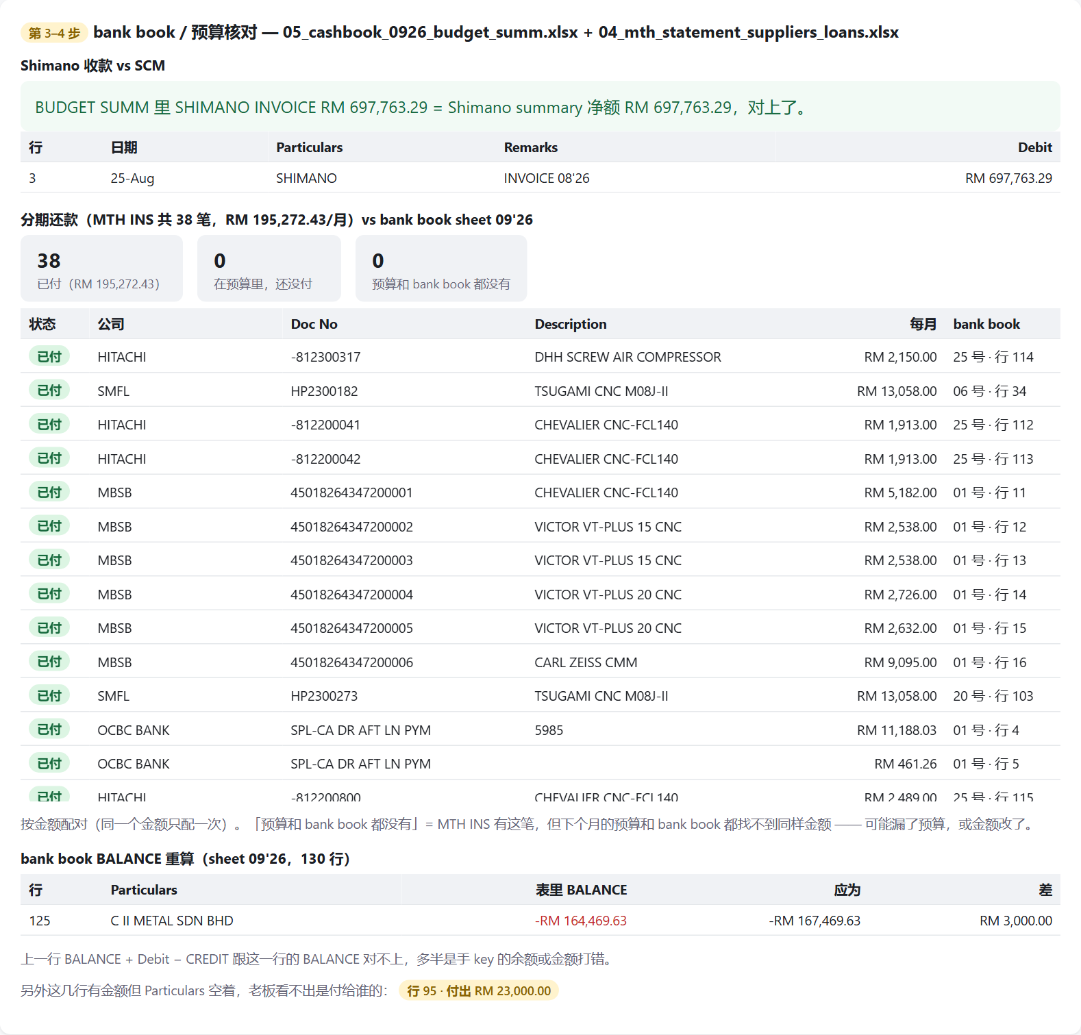This screenshot has height=1035, width=1081.
Task: Click the RM 697,763.29 debit value
Action: click(x=1008, y=178)
